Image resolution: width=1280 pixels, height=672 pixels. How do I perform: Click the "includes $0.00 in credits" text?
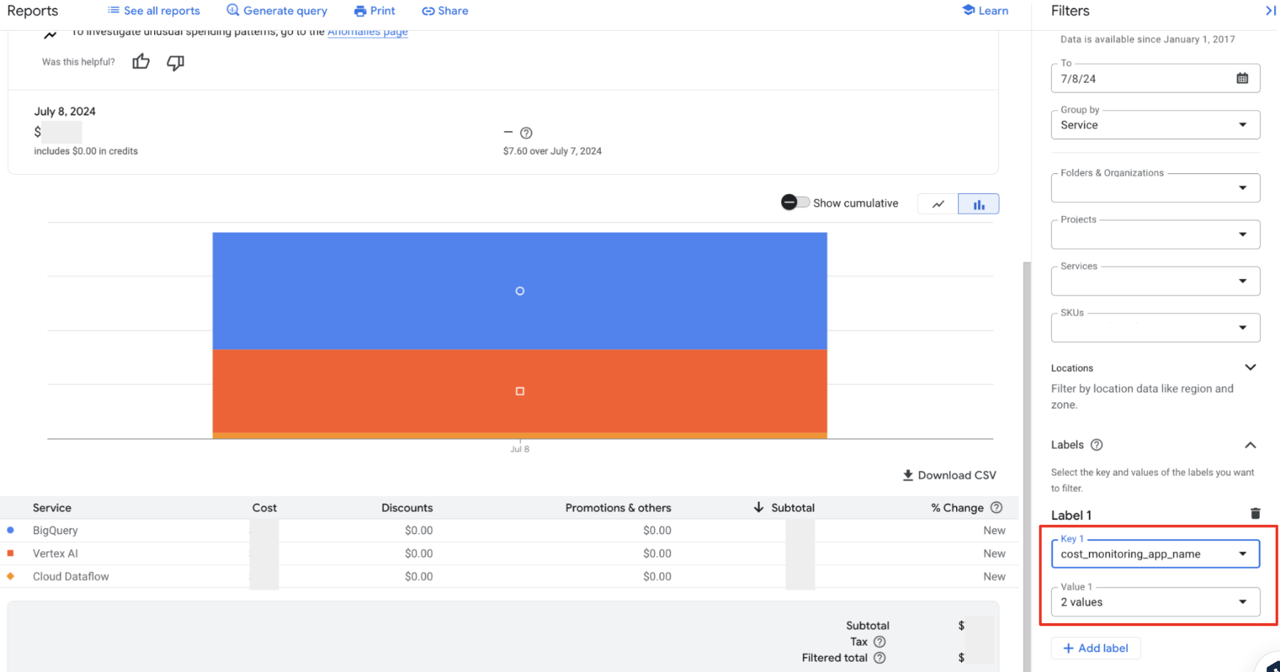click(x=86, y=151)
